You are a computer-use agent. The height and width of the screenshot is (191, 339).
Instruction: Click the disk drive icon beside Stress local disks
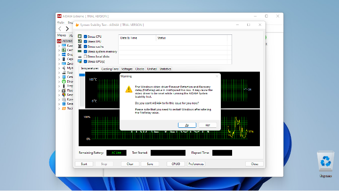tap(80, 57)
